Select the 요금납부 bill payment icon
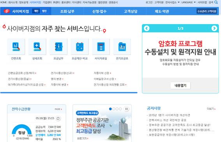221x142 pixels. click(58, 47)
